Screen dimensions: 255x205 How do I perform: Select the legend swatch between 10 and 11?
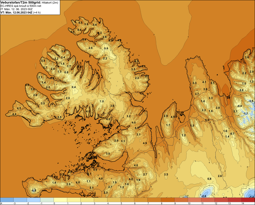[195, 200]
